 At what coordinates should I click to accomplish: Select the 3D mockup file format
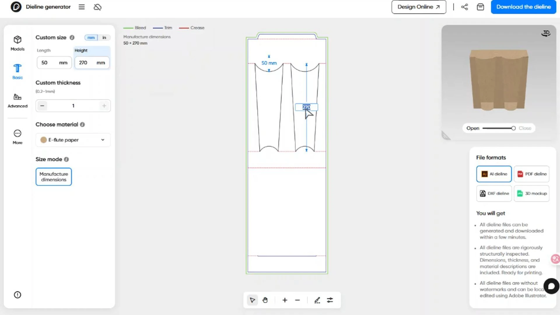pyautogui.click(x=532, y=193)
